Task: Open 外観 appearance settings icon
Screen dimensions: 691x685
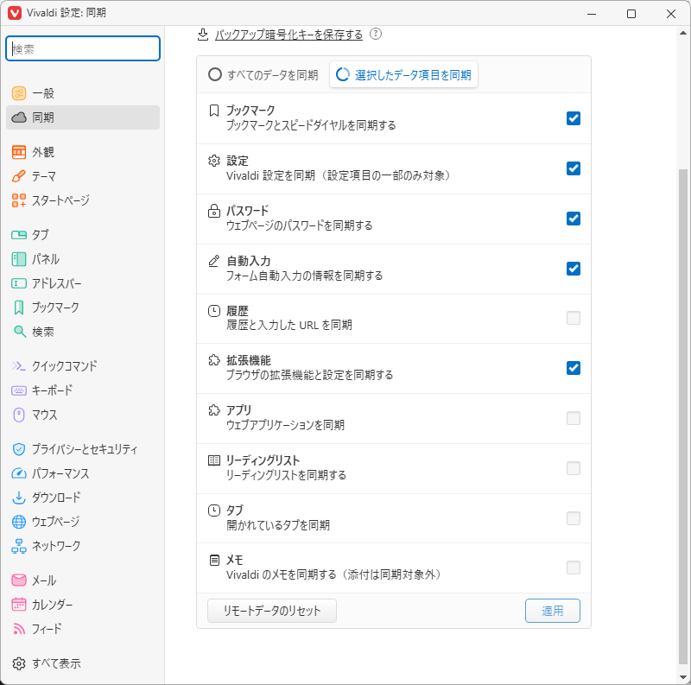Action: point(18,152)
